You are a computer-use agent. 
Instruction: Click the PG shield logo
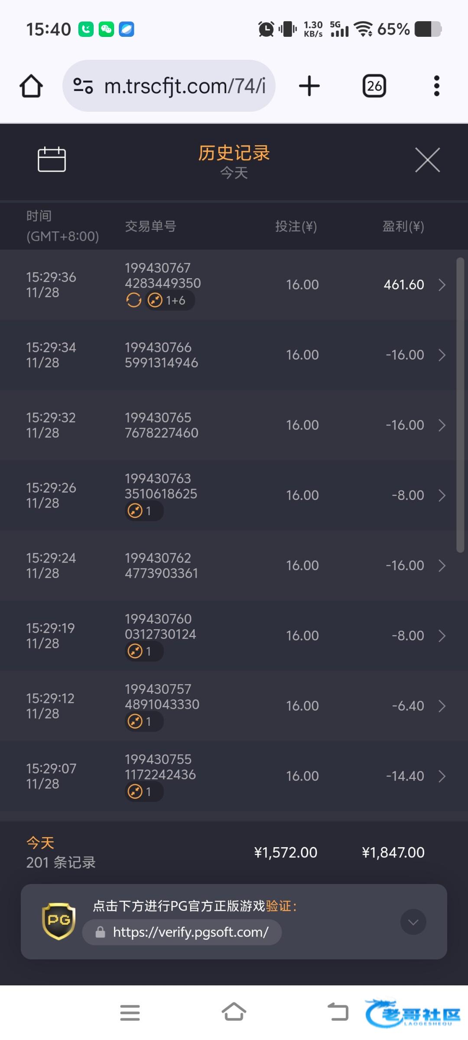pyautogui.click(x=58, y=921)
